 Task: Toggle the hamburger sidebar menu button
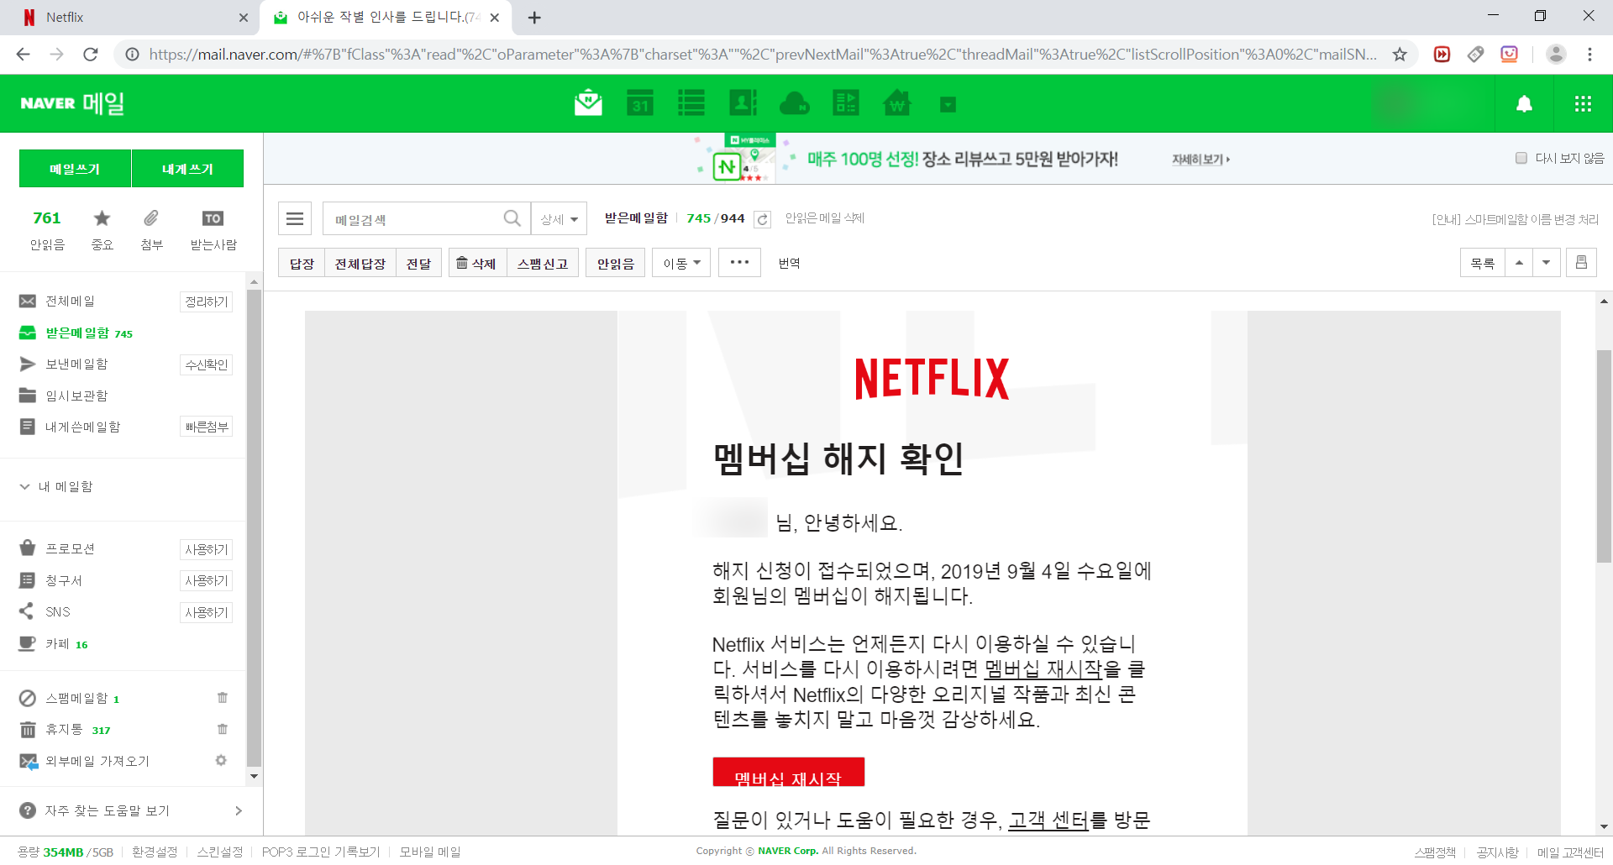295,219
